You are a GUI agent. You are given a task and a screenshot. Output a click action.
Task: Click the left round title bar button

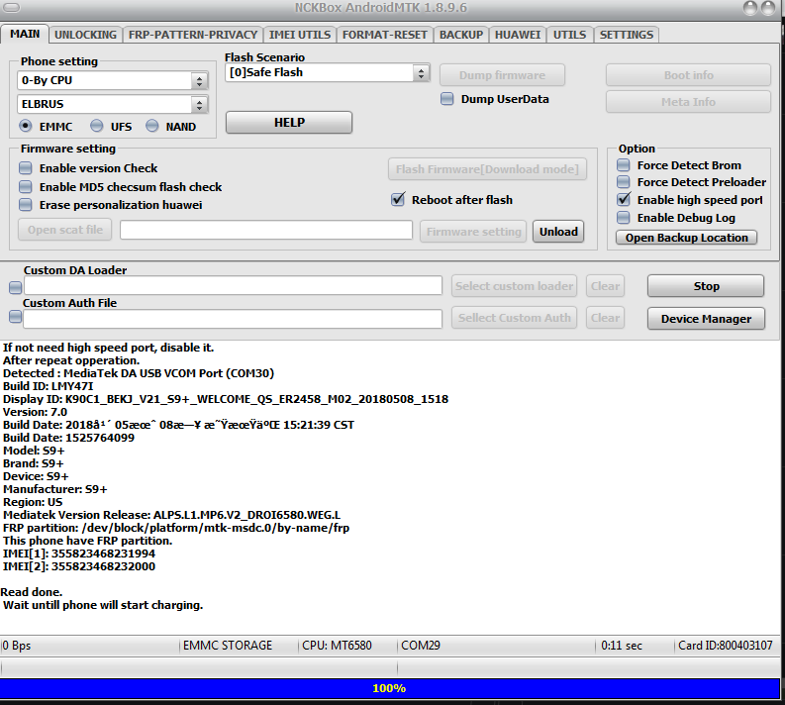751,8
